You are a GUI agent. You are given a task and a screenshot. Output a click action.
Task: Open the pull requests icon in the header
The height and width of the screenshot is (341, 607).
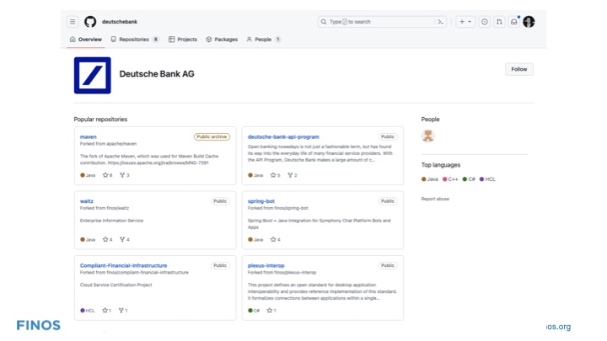(x=499, y=22)
